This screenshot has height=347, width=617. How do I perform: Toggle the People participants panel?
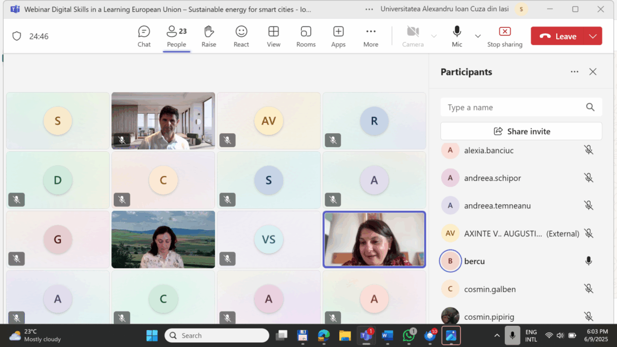coord(177,36)
